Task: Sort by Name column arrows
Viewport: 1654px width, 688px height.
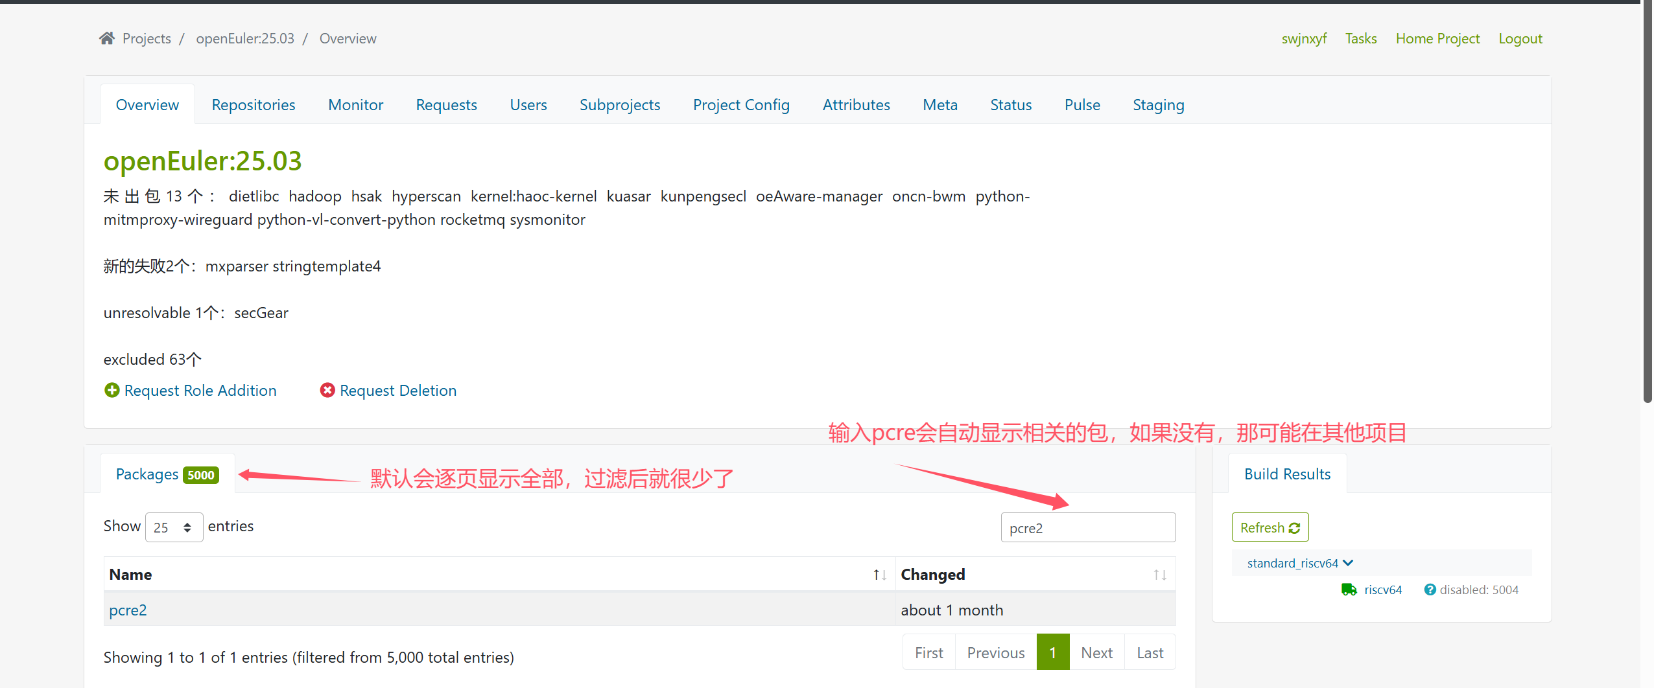Action: point(879,575)
